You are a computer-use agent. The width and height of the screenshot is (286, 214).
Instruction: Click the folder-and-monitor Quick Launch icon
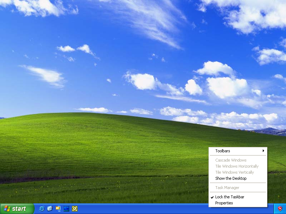click(58, 209)
